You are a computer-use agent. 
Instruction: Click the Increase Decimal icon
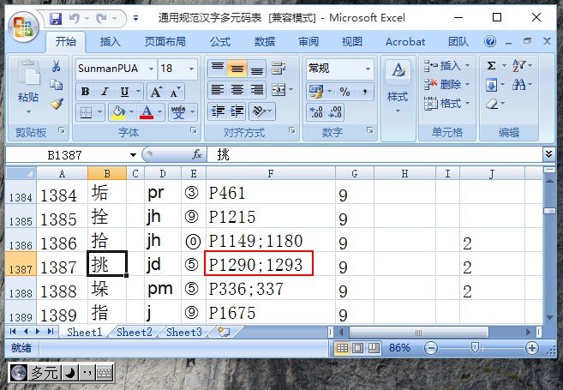coord(315,111)
